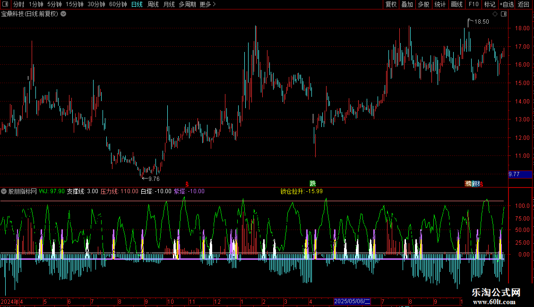Screen dimensions: 534x307
Task: Click the 标记 mark button
Action: pyautogui.click(x=490, y=4)
